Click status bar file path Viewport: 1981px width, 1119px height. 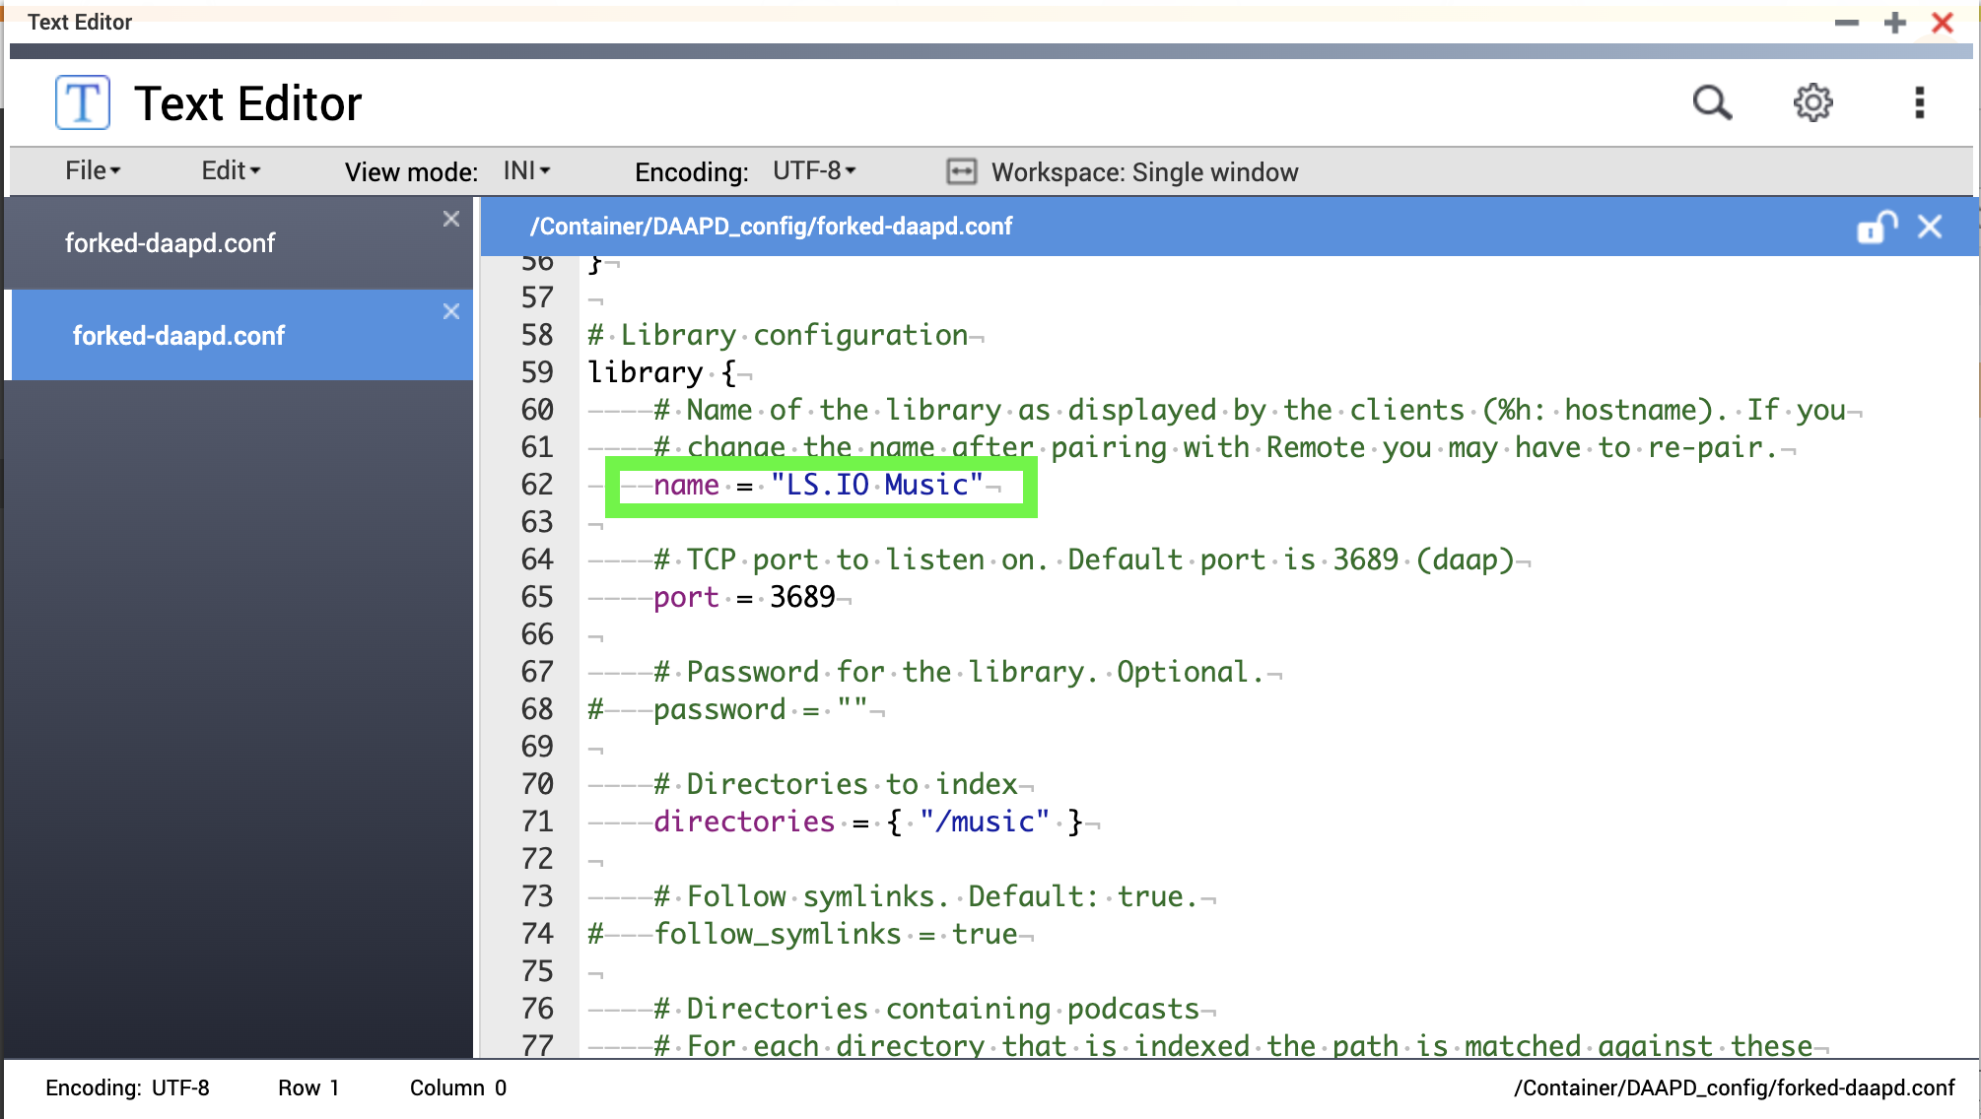tap(1735, 1087)
